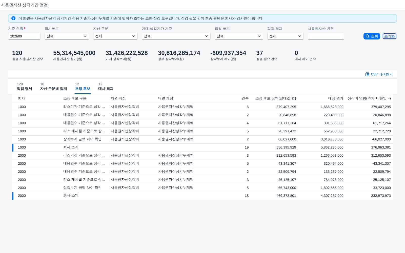Select the 조정 후보 tab
Screen dimensions: 405x253
(83, 87)
